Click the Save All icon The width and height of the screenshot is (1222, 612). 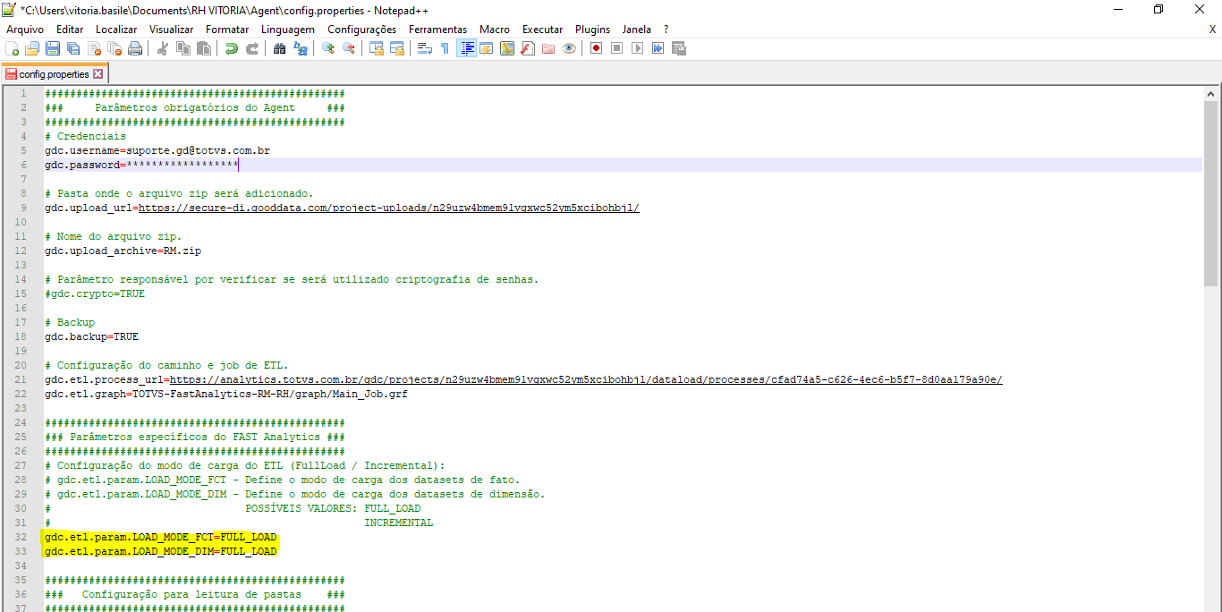(x=73, y=48)
